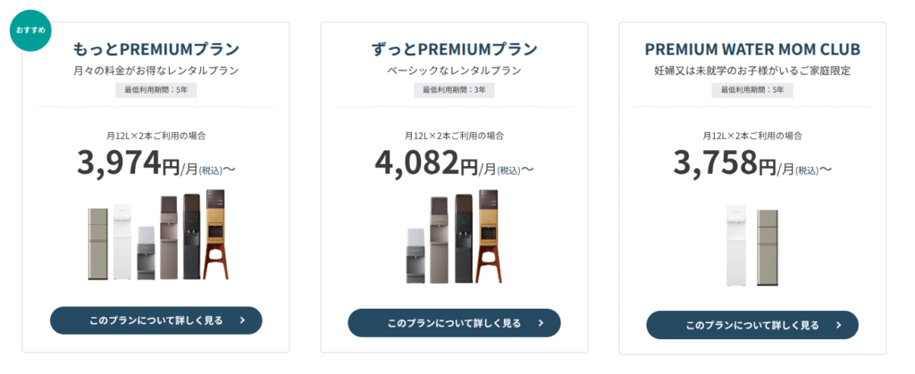Viewport: 915px width, 374px height.
Task: Select the もっとPREMIUMプラン heading
Action: pyautogui.click(x=155, y=49)
